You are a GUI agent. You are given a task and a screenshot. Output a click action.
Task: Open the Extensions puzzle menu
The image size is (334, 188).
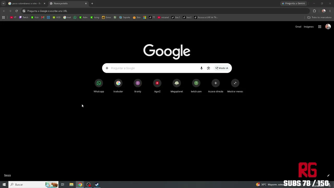314,11
